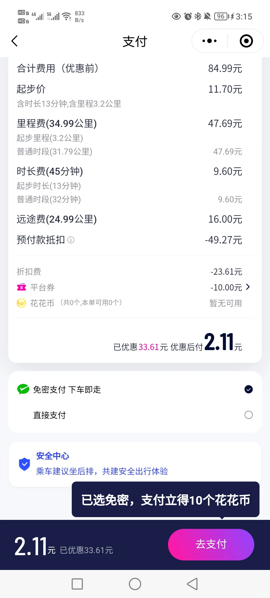Select the 直接支付 radio button

click(248, 415)
